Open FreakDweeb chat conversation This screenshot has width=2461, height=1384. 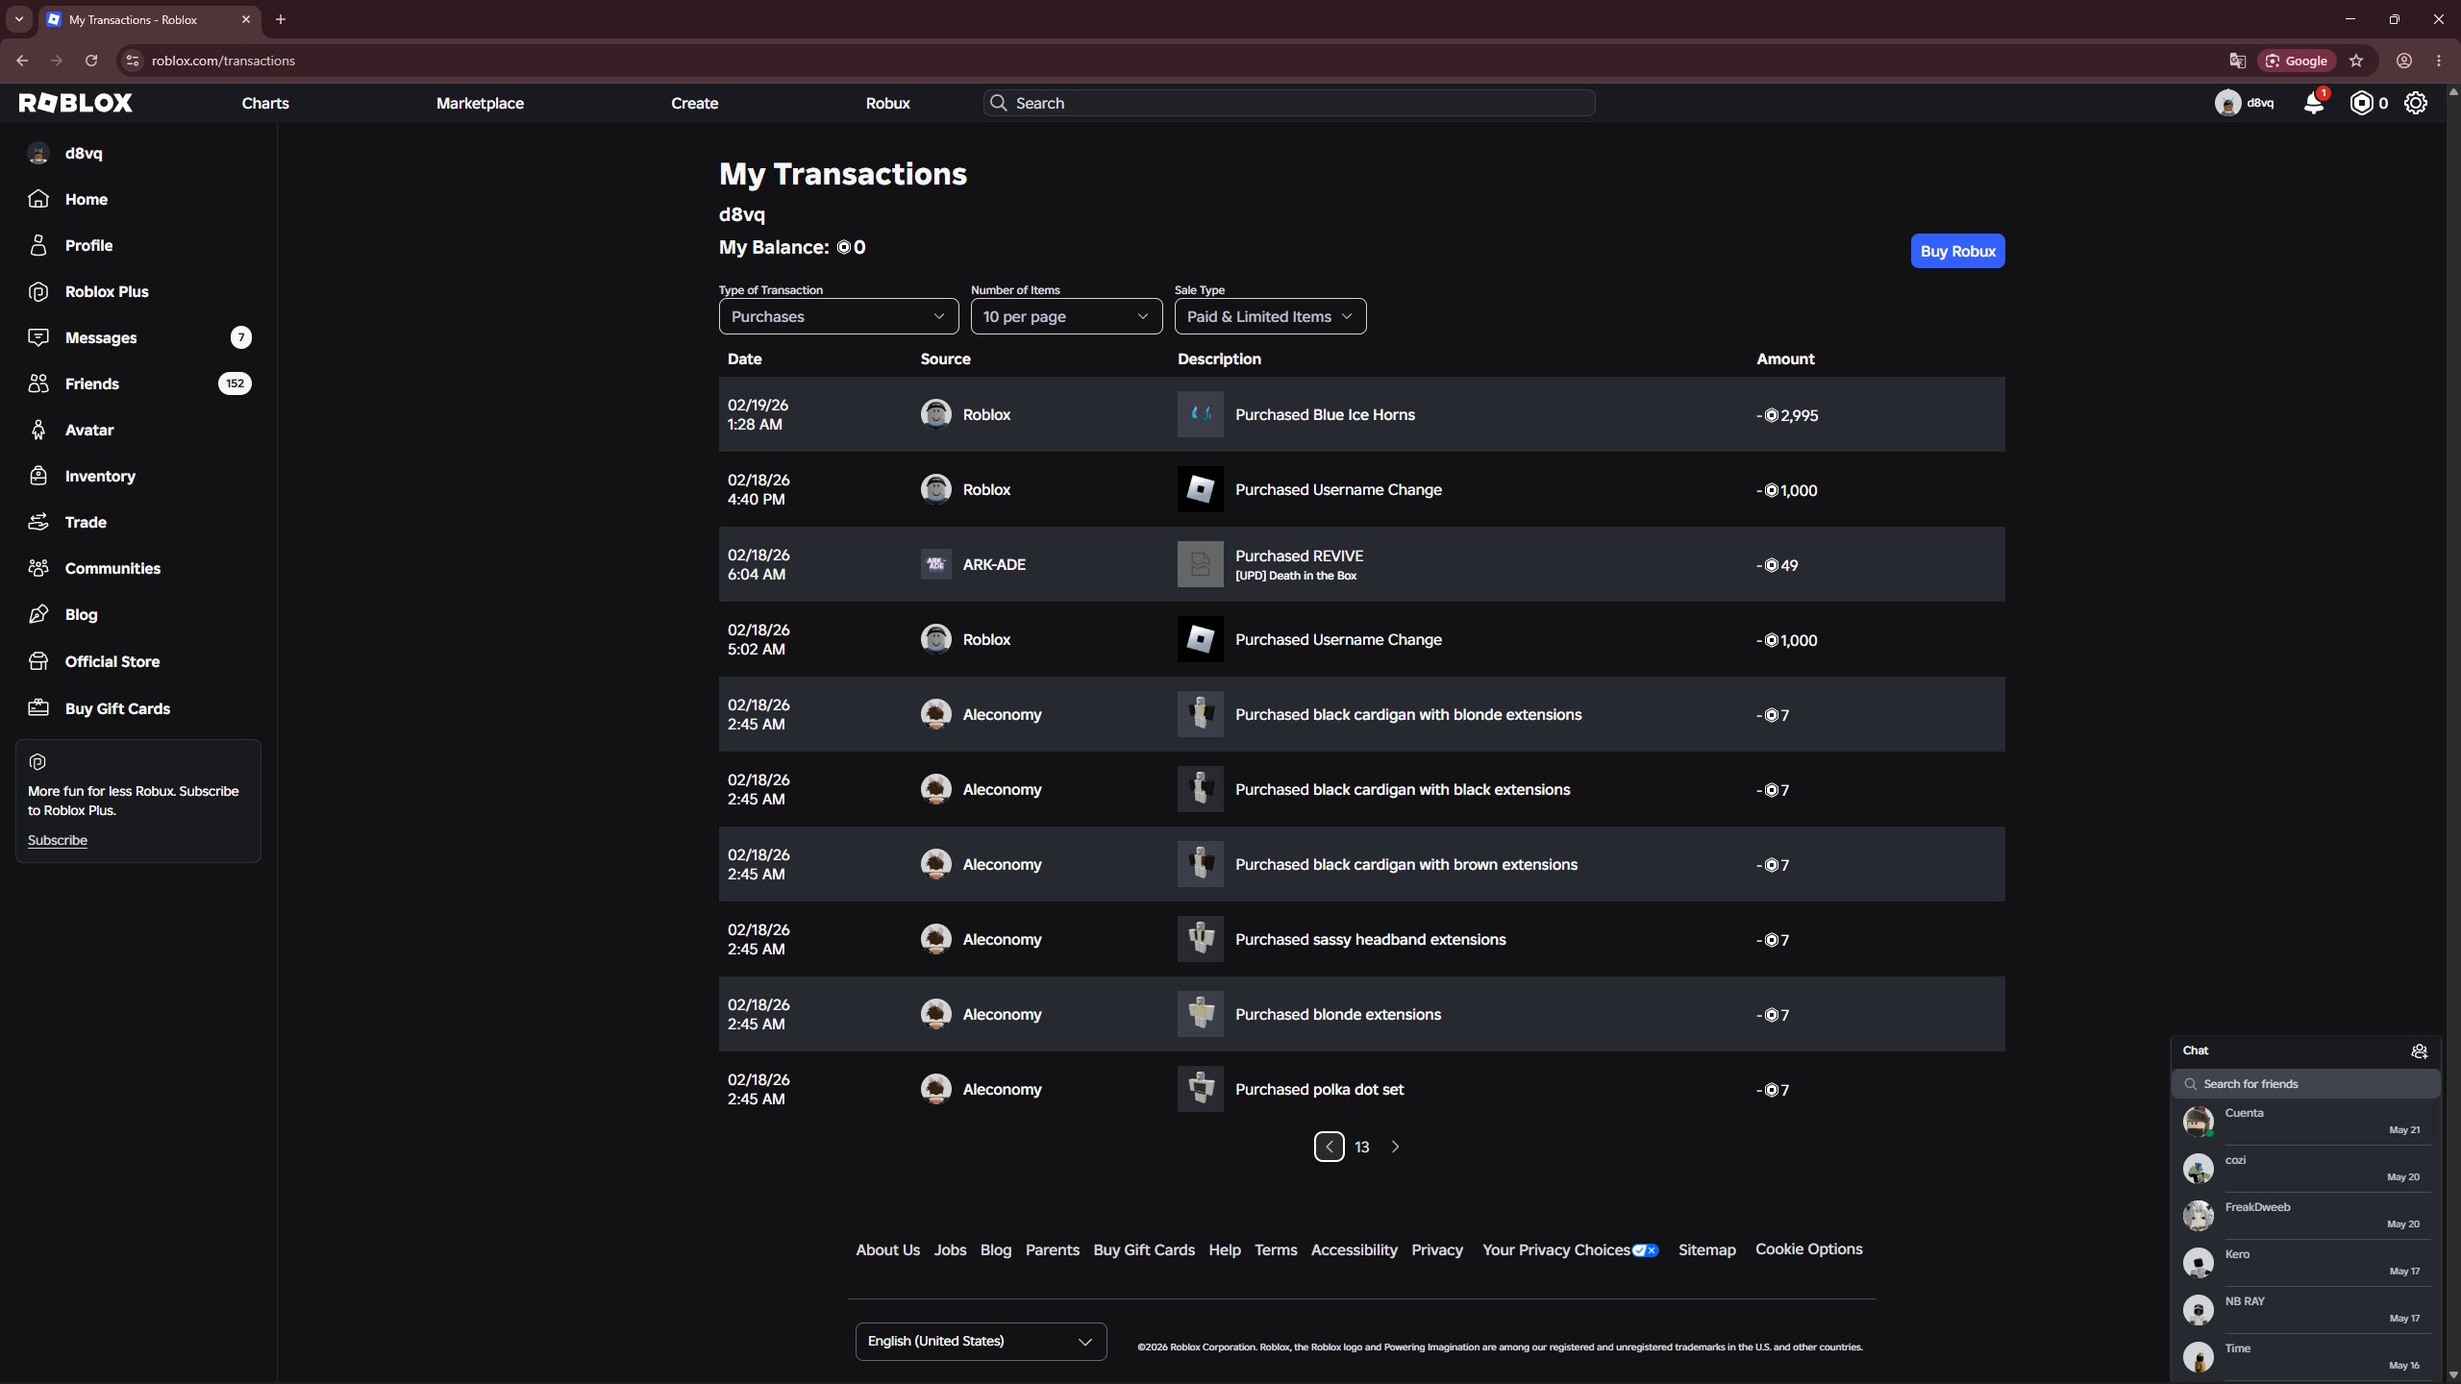pos(2305,1216)
